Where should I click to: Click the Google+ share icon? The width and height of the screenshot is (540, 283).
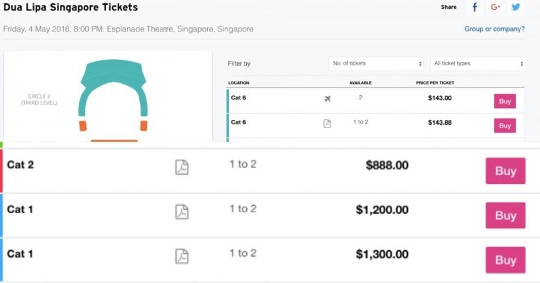[x=495, y=8]
